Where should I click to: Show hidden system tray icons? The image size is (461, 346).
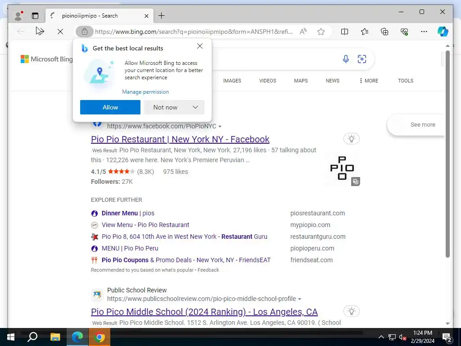pos(381,337)
